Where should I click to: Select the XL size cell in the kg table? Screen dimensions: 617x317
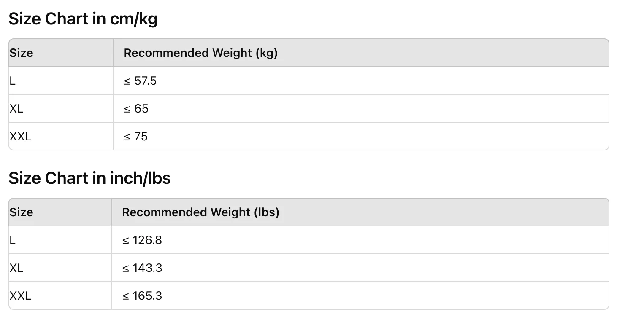click(x=16, y=109)
